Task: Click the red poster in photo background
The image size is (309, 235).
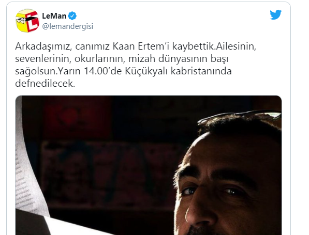Action: pyautogui.click(x=77, y=118)
